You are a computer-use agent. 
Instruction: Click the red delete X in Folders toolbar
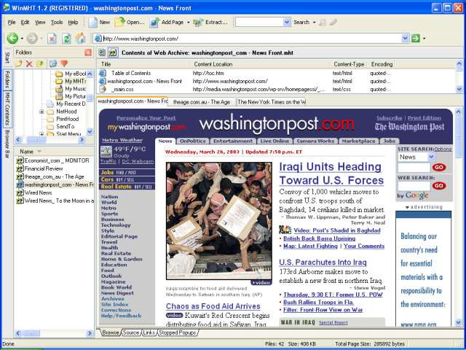[x=30, y=63]
